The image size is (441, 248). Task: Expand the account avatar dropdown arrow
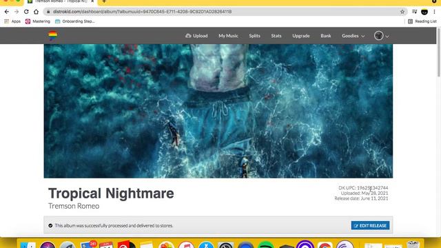point(387,37)
